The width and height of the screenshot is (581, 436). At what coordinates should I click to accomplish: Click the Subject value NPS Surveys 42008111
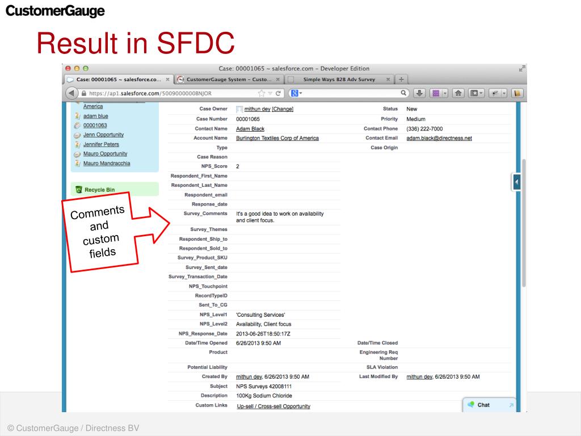[x=264, y=386]
